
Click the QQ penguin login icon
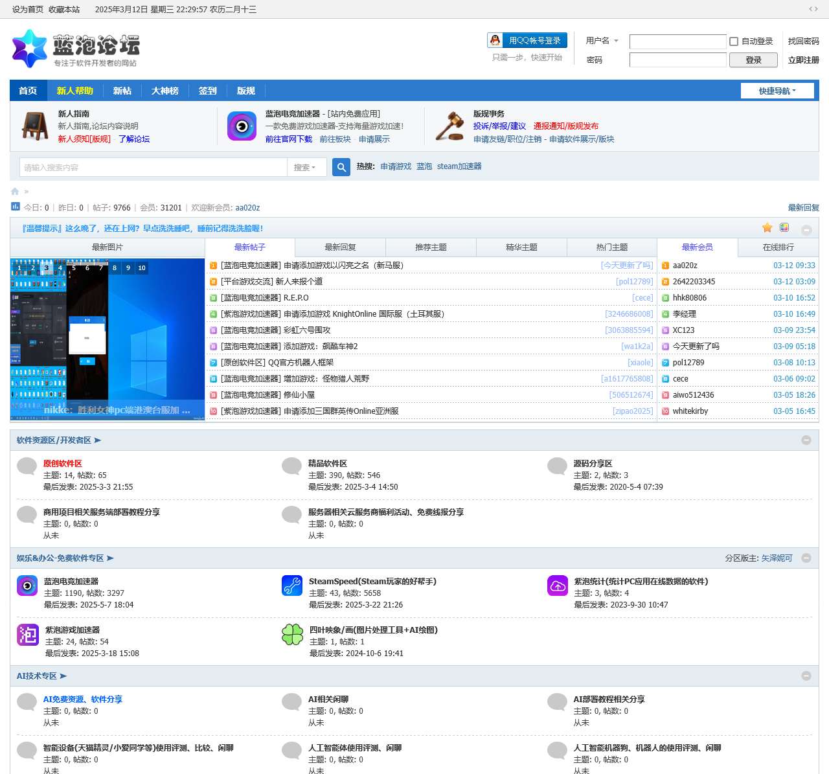495,40
